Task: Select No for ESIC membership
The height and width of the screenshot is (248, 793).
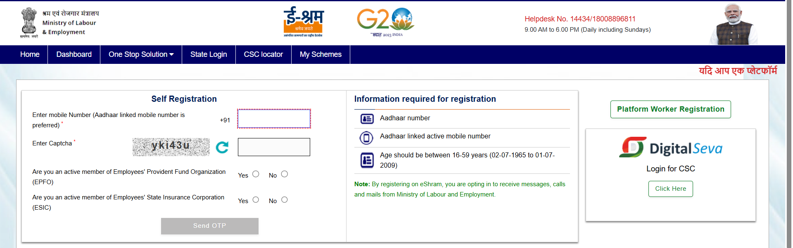Action: point(285,200)
